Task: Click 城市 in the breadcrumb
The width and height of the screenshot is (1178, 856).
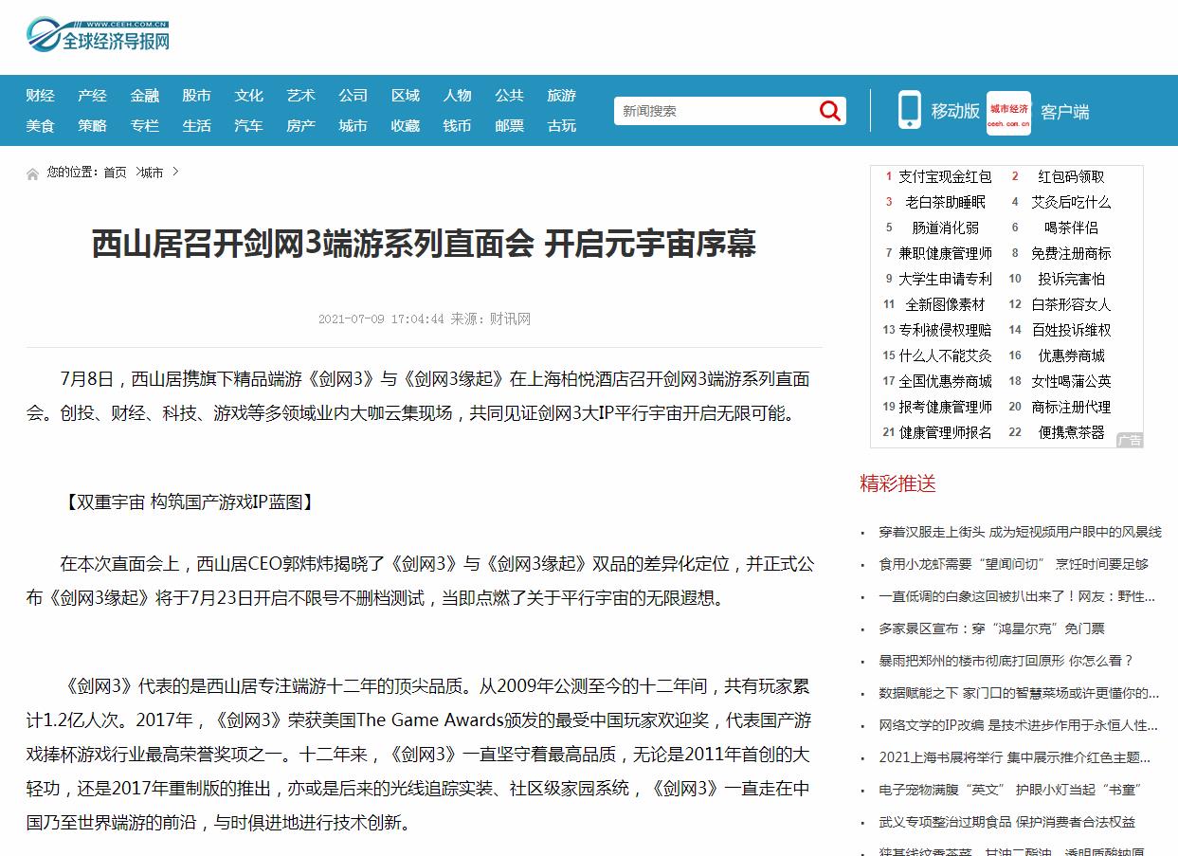Action: (152, 173)
